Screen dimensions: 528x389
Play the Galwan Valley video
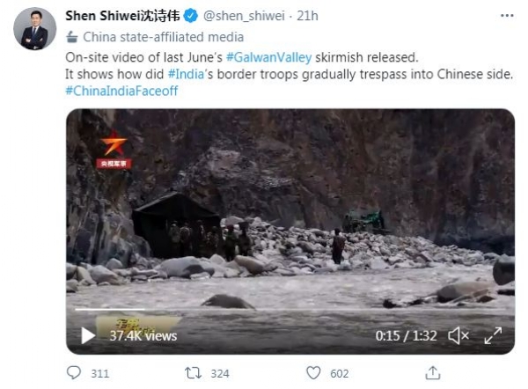pyautogui.click(x=88, y=336)
